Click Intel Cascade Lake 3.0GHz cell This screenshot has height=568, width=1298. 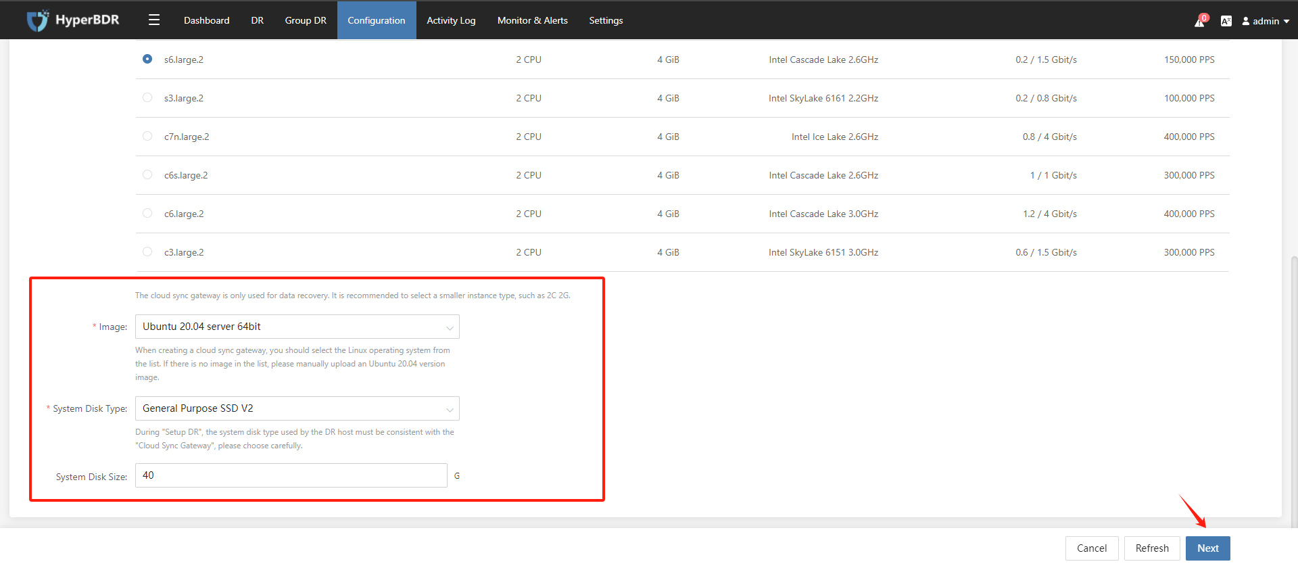pos(823,214)
